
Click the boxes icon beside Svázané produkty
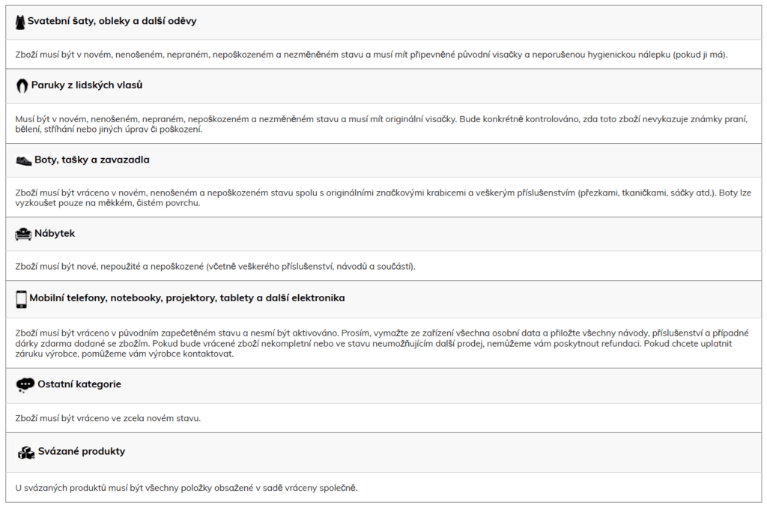coord(26,453)
